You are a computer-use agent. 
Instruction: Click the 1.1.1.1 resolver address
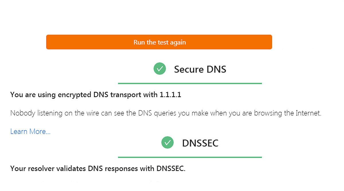(170, 95)
